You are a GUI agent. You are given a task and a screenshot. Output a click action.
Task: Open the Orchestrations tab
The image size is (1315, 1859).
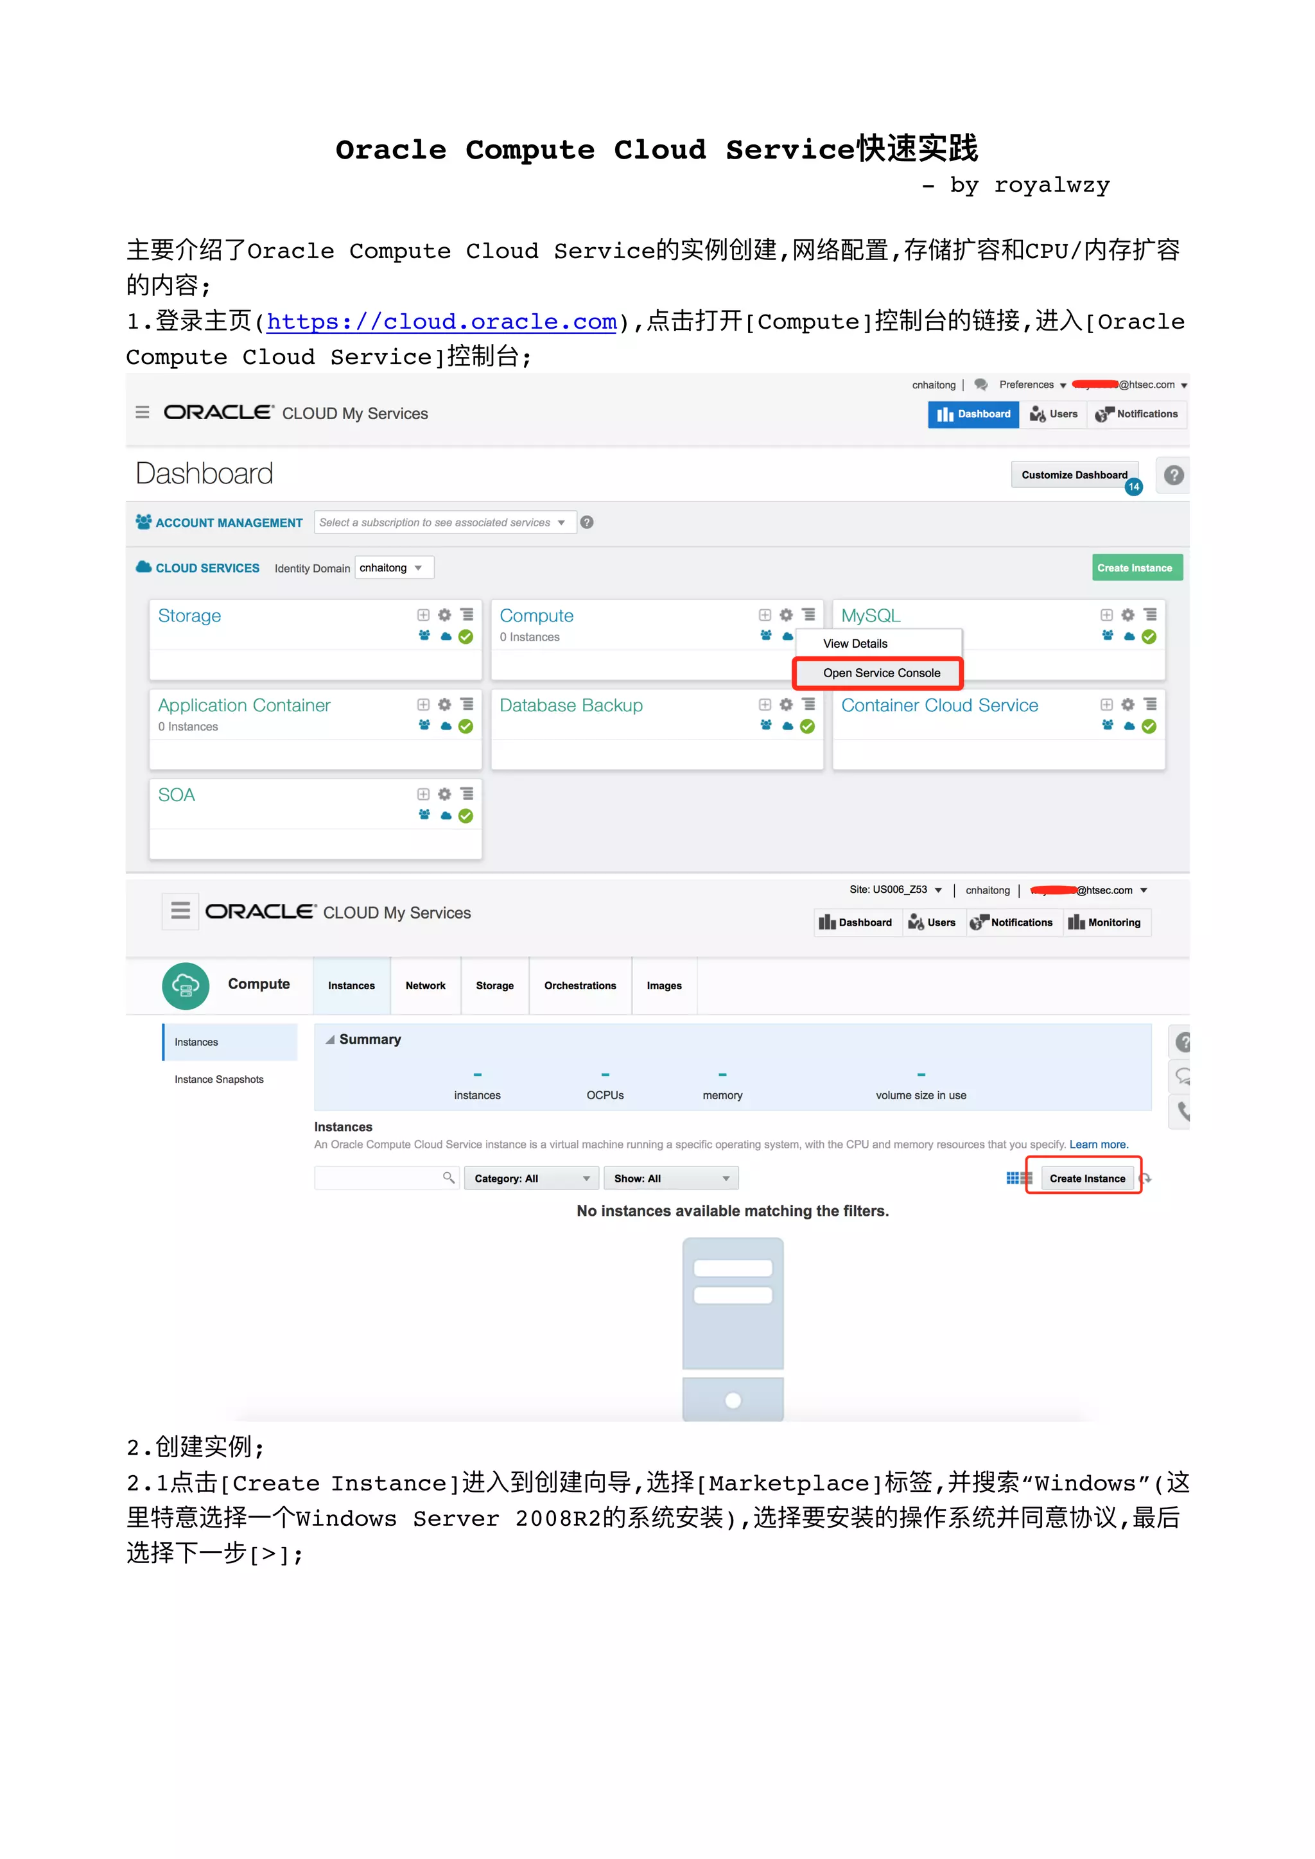(580, 985)
